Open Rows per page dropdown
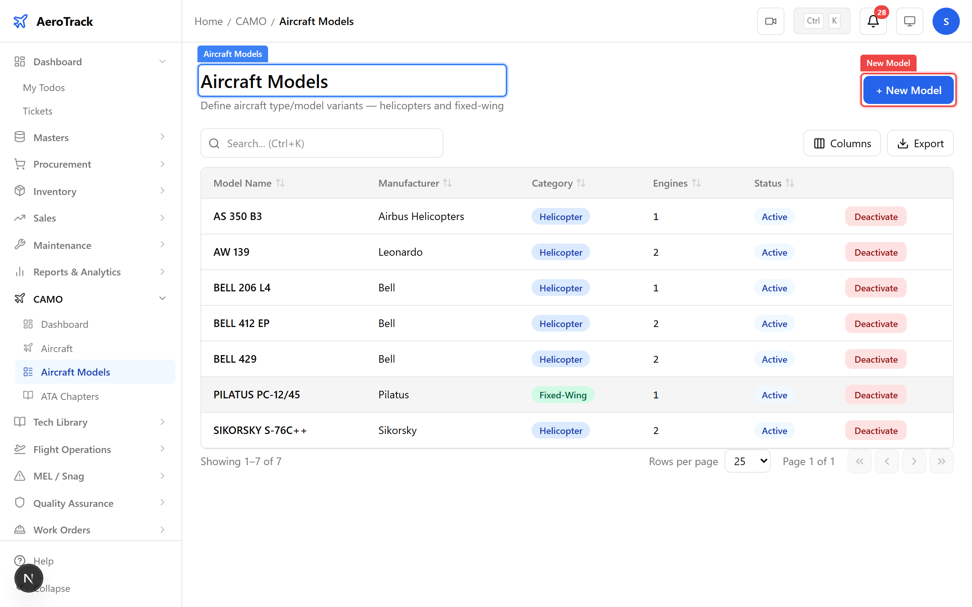Viewport: 972px width, 607px height. click(747, 461)
